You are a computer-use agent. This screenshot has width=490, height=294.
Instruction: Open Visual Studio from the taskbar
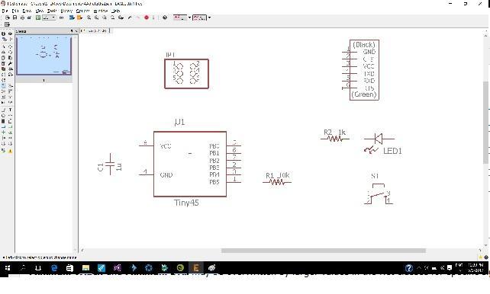coord(118,268)
